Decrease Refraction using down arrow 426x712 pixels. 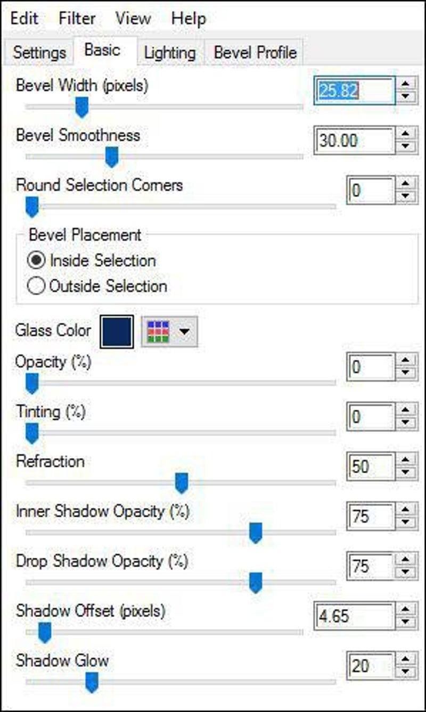pos(407,473)
